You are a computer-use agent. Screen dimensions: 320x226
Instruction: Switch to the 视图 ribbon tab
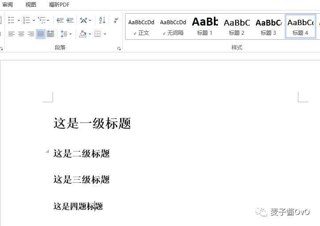[x=31, y=4]
